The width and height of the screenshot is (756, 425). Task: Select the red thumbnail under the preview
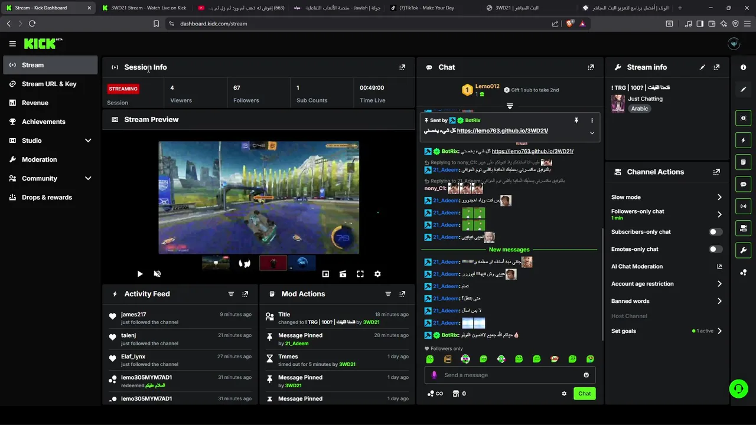point(273,263)
